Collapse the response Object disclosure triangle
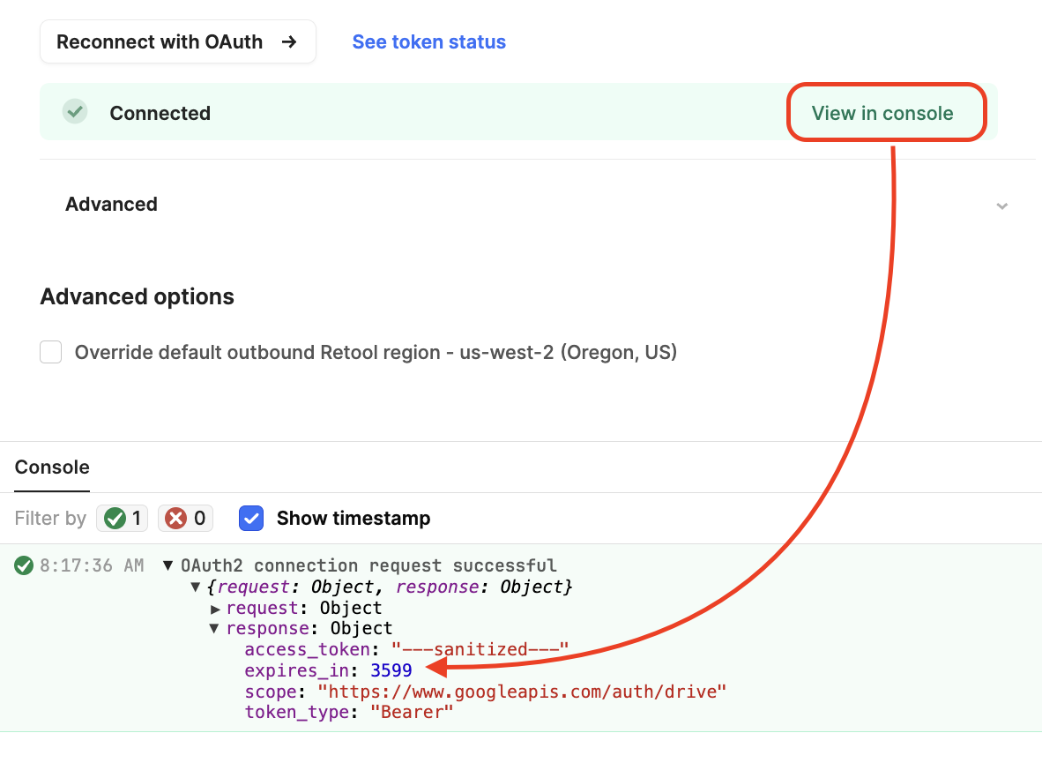The width and height of the screenshot is (1042, 778). pos(215,628)
